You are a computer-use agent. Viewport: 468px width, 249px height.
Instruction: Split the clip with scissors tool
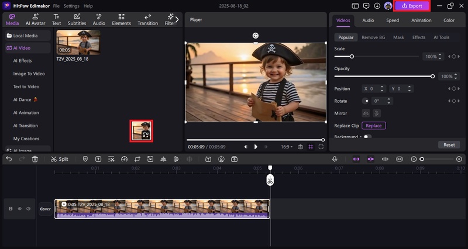point(60,159)
